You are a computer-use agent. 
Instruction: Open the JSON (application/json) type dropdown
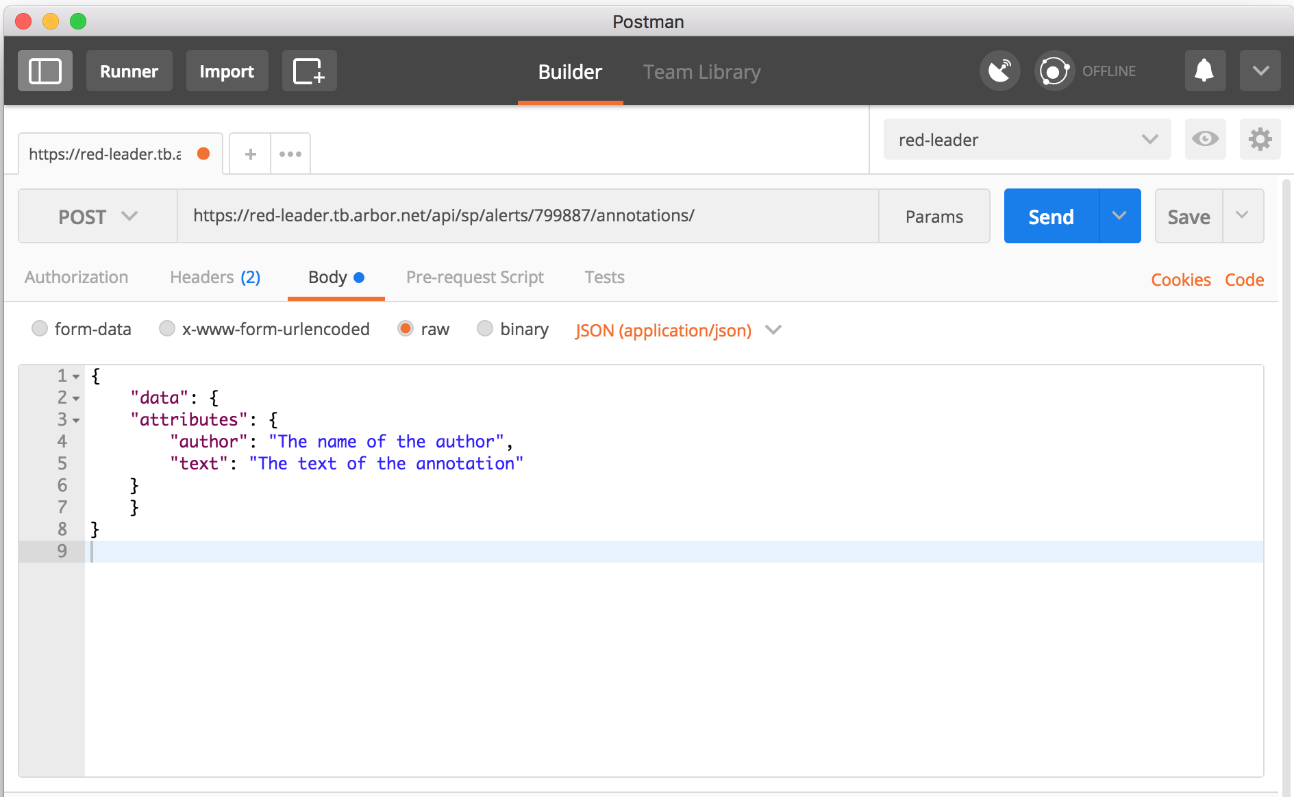[677, 330]
